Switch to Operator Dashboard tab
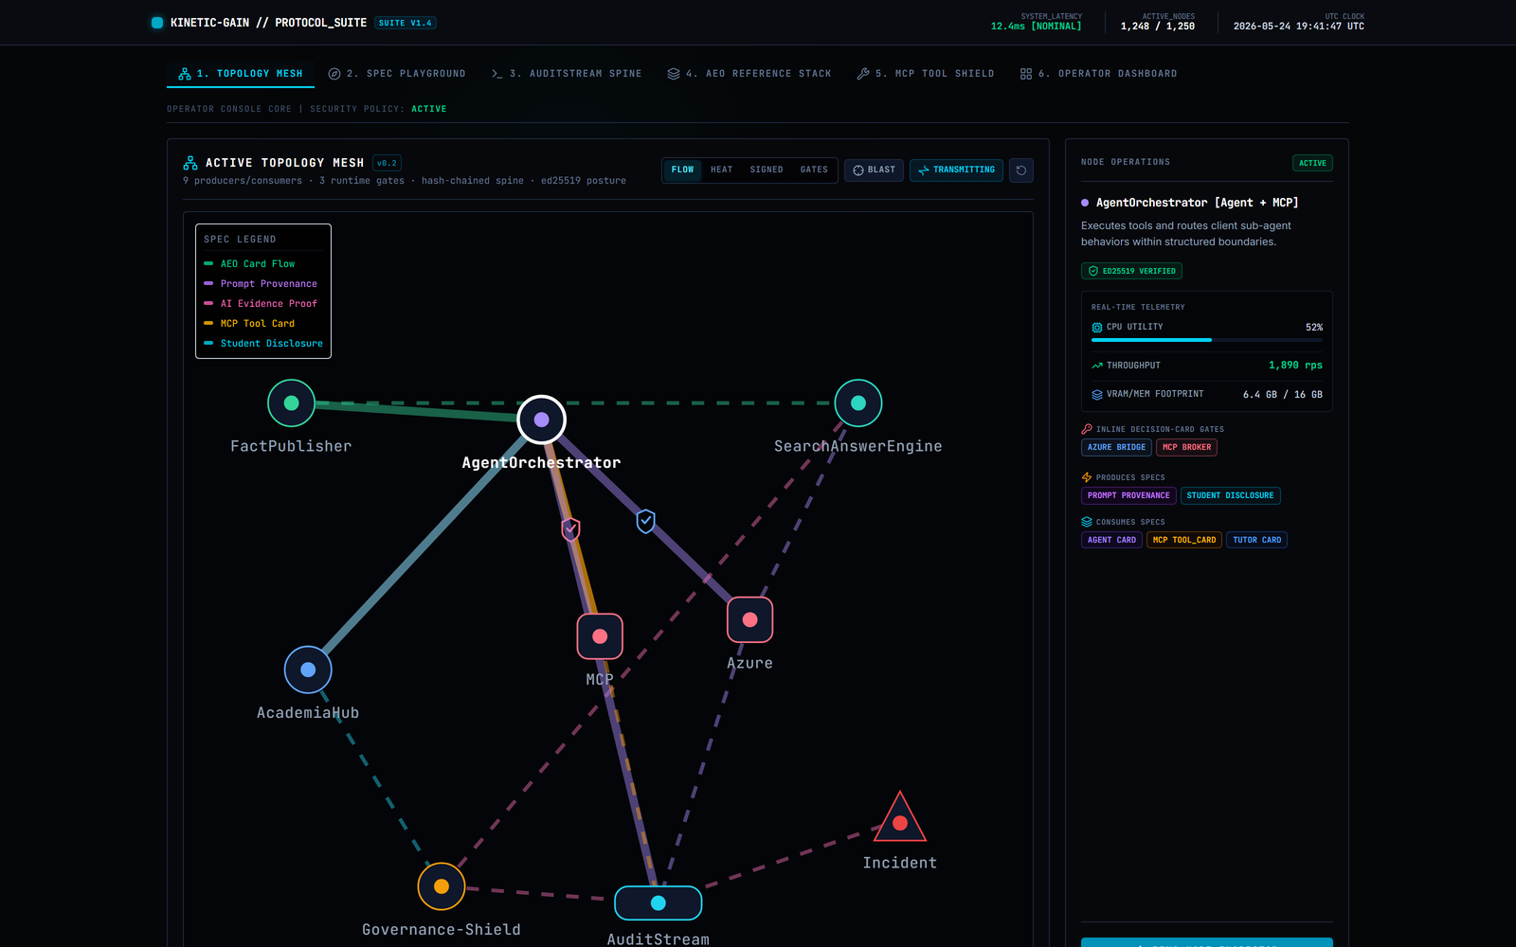 (1099, 74)
